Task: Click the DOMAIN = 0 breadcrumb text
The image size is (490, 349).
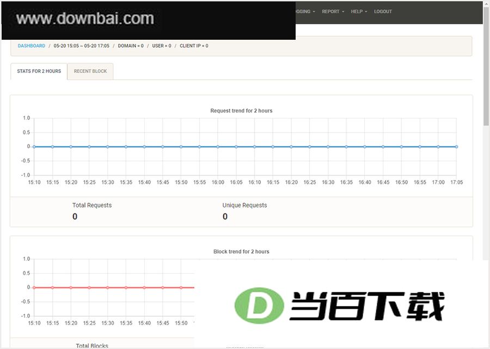Action: point(131,46)
